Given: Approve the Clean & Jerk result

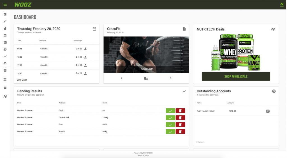Looking at the screenshot, I should tap(170, 118).
